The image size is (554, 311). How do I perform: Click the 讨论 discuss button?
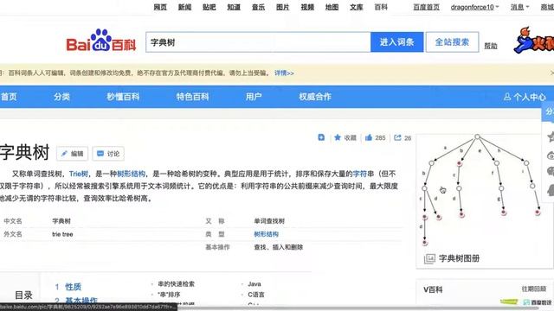pos(108,154)
